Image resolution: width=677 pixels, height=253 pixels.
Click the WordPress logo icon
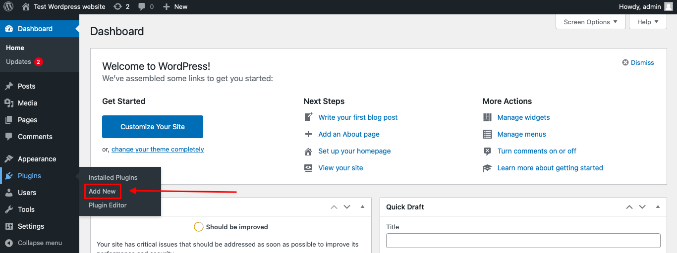click(x=8, y=7)
